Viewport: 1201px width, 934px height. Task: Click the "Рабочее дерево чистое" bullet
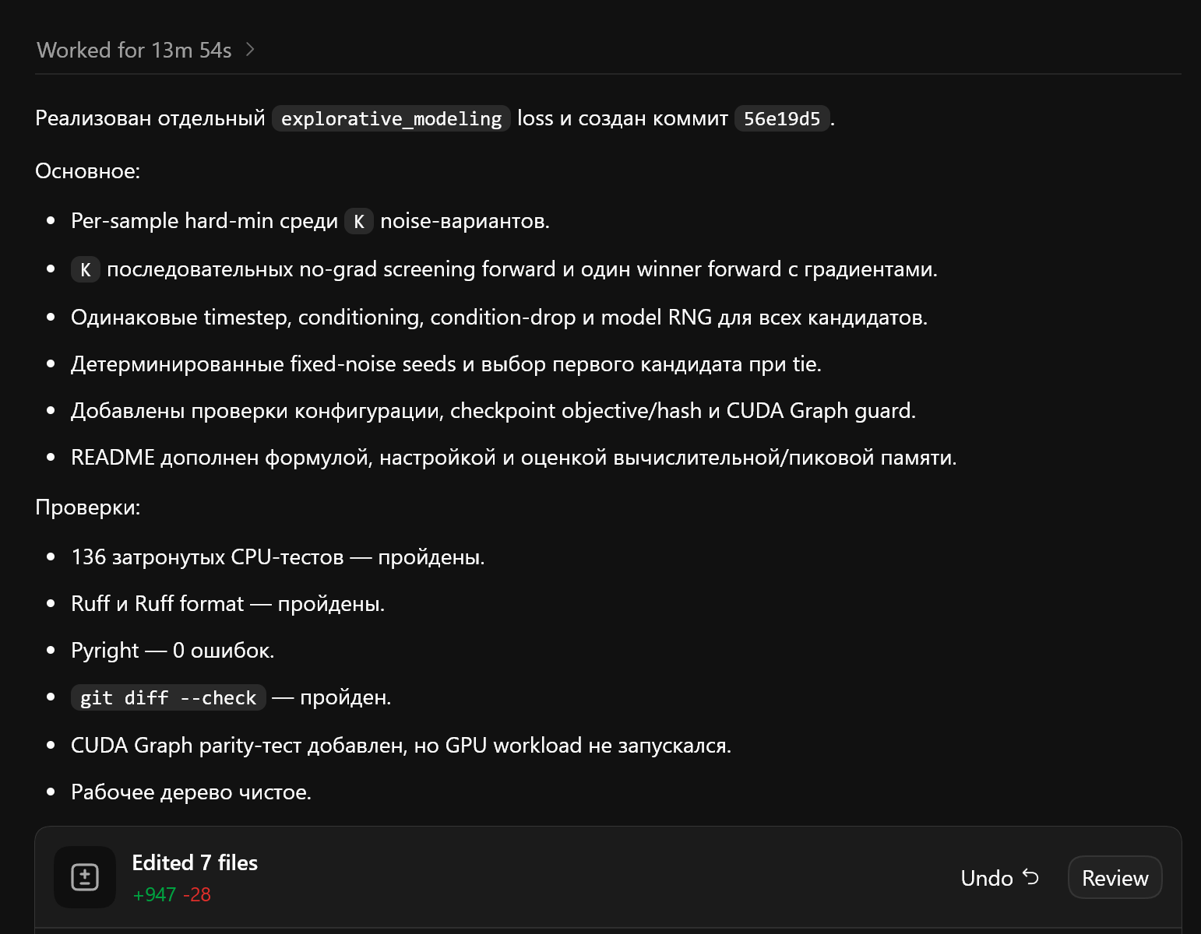191,792
